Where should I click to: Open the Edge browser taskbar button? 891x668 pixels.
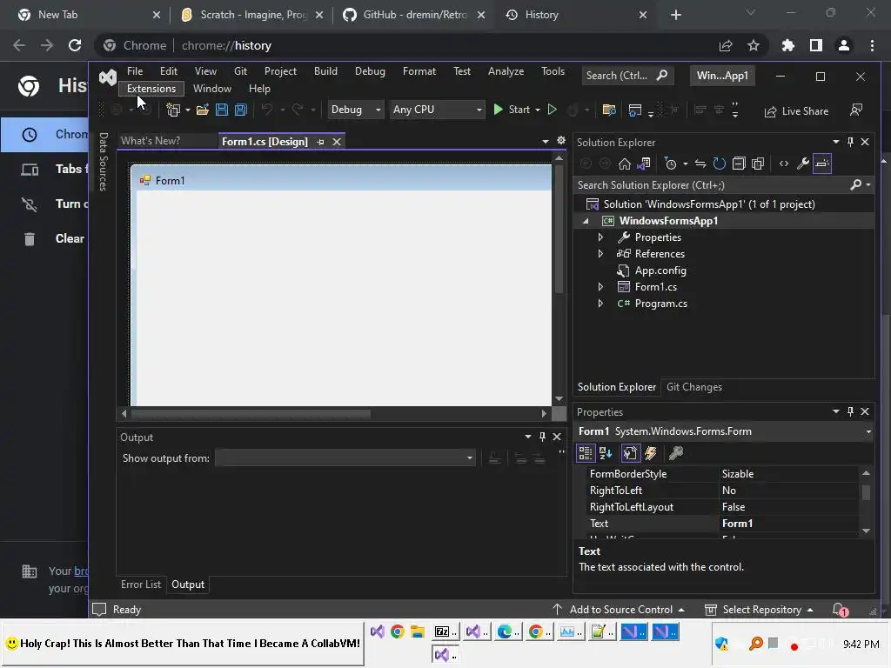pos(508,632)
